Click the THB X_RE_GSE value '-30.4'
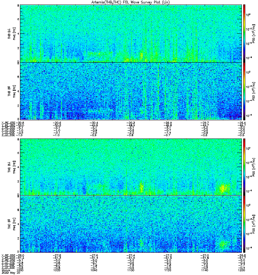This screenshot has height=275, width=258. (x=94, y=123)
